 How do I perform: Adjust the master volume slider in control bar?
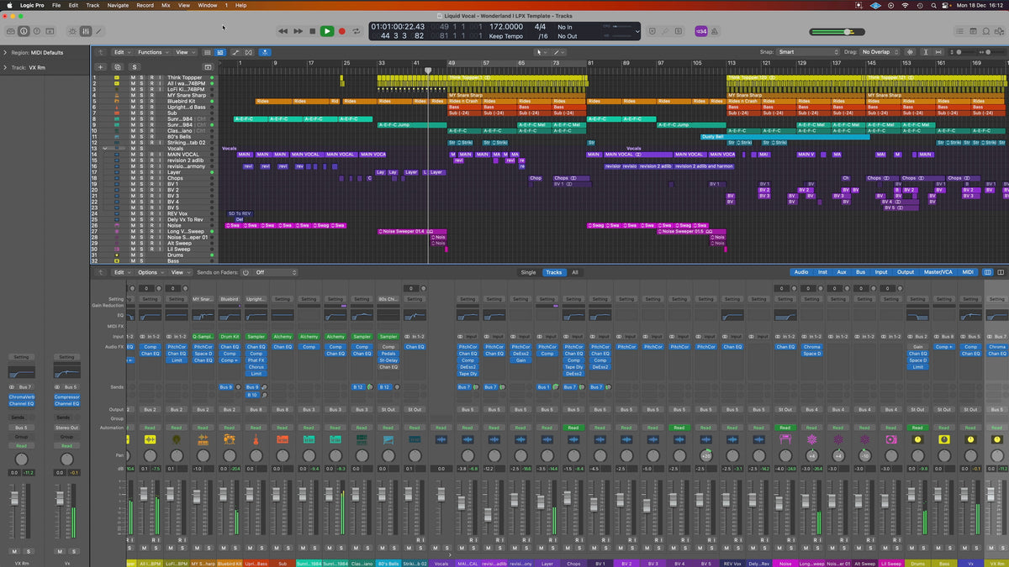coord(837,31)
